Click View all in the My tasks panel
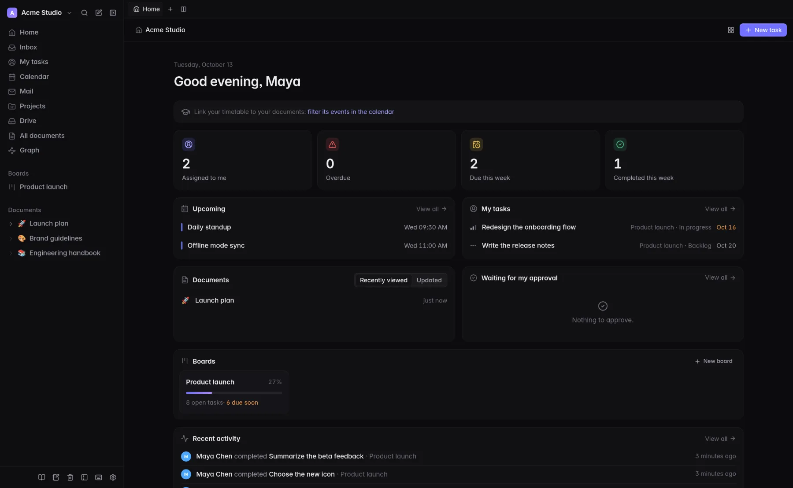Image resolution: width=793 pixels, height=488 pixels. (x=720, y=209)
